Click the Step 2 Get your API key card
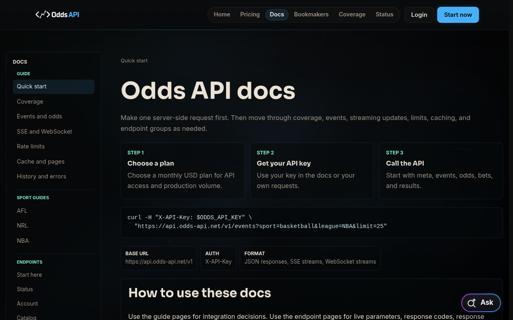This screenshot has width=513, height=320. [x=312, y=171]
